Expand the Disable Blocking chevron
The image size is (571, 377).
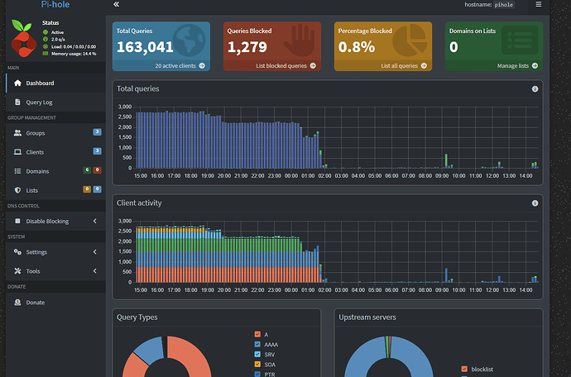[94, 221]
